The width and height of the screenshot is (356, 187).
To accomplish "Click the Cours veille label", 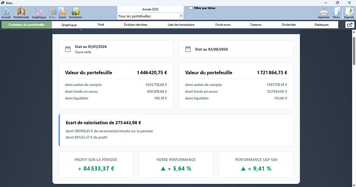I will pos(83,52).
